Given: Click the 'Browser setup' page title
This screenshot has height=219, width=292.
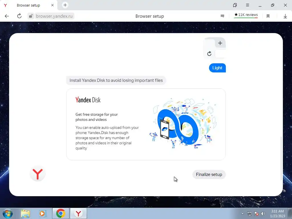Looking at the screenshot, I should click(149, 16).
